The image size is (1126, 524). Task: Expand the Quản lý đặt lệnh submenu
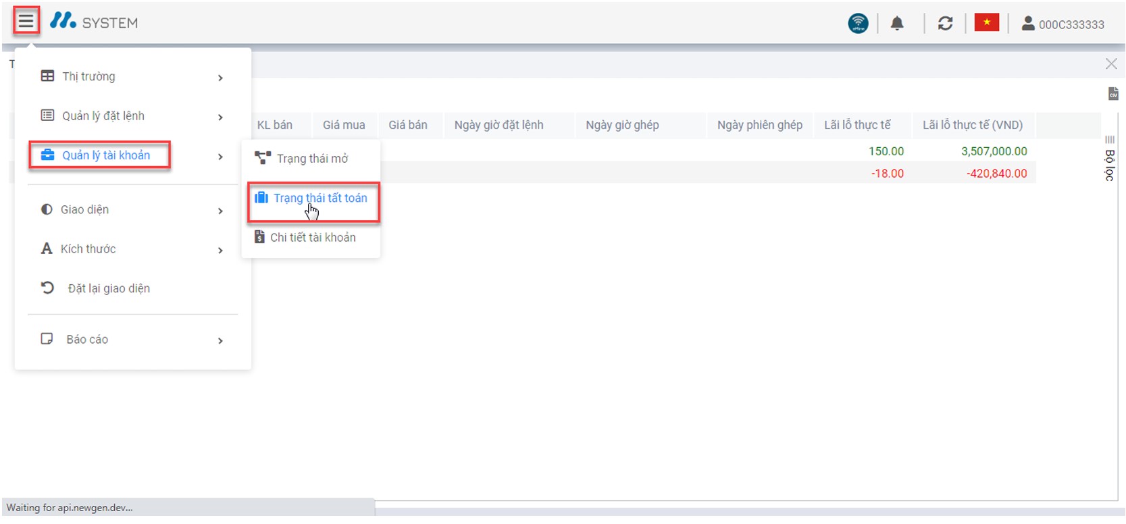click(132, 116)
